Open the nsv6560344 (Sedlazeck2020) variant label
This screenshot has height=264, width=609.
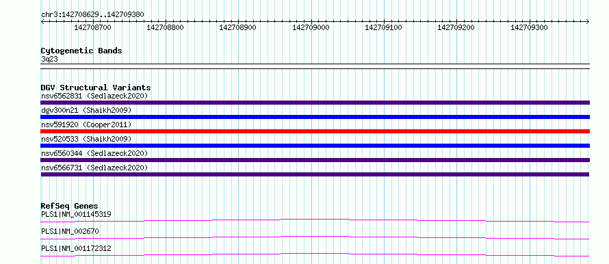pos(94,153)
